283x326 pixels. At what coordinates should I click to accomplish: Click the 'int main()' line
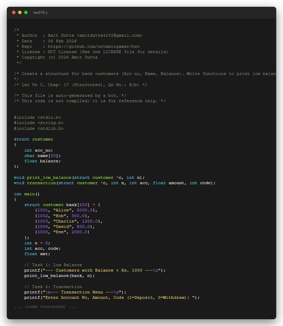pyautogui.click(x=27, y=194)
